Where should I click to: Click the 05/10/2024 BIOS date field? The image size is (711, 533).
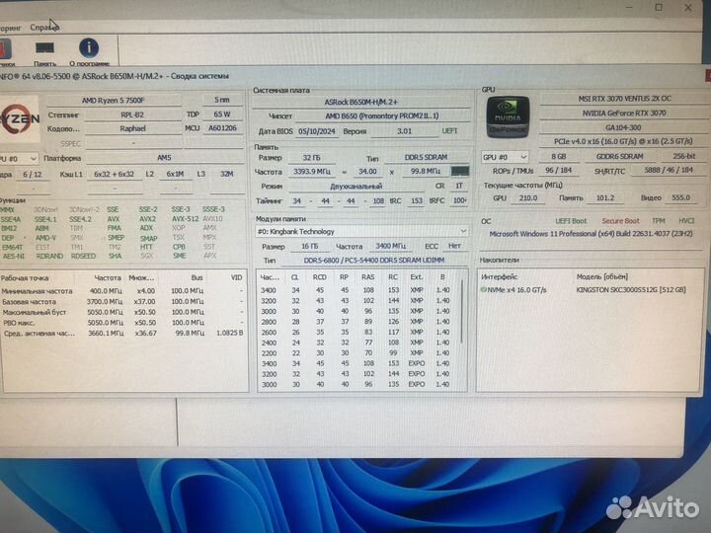(317, 131)
